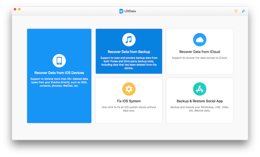
Task: Click 'One-click to fix all iOS system issues' text
Action: pyautogui.click(x=129, y=109)
